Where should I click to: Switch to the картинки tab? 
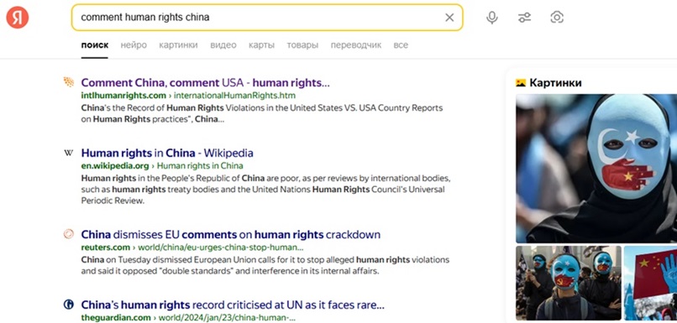coord(178,44)
